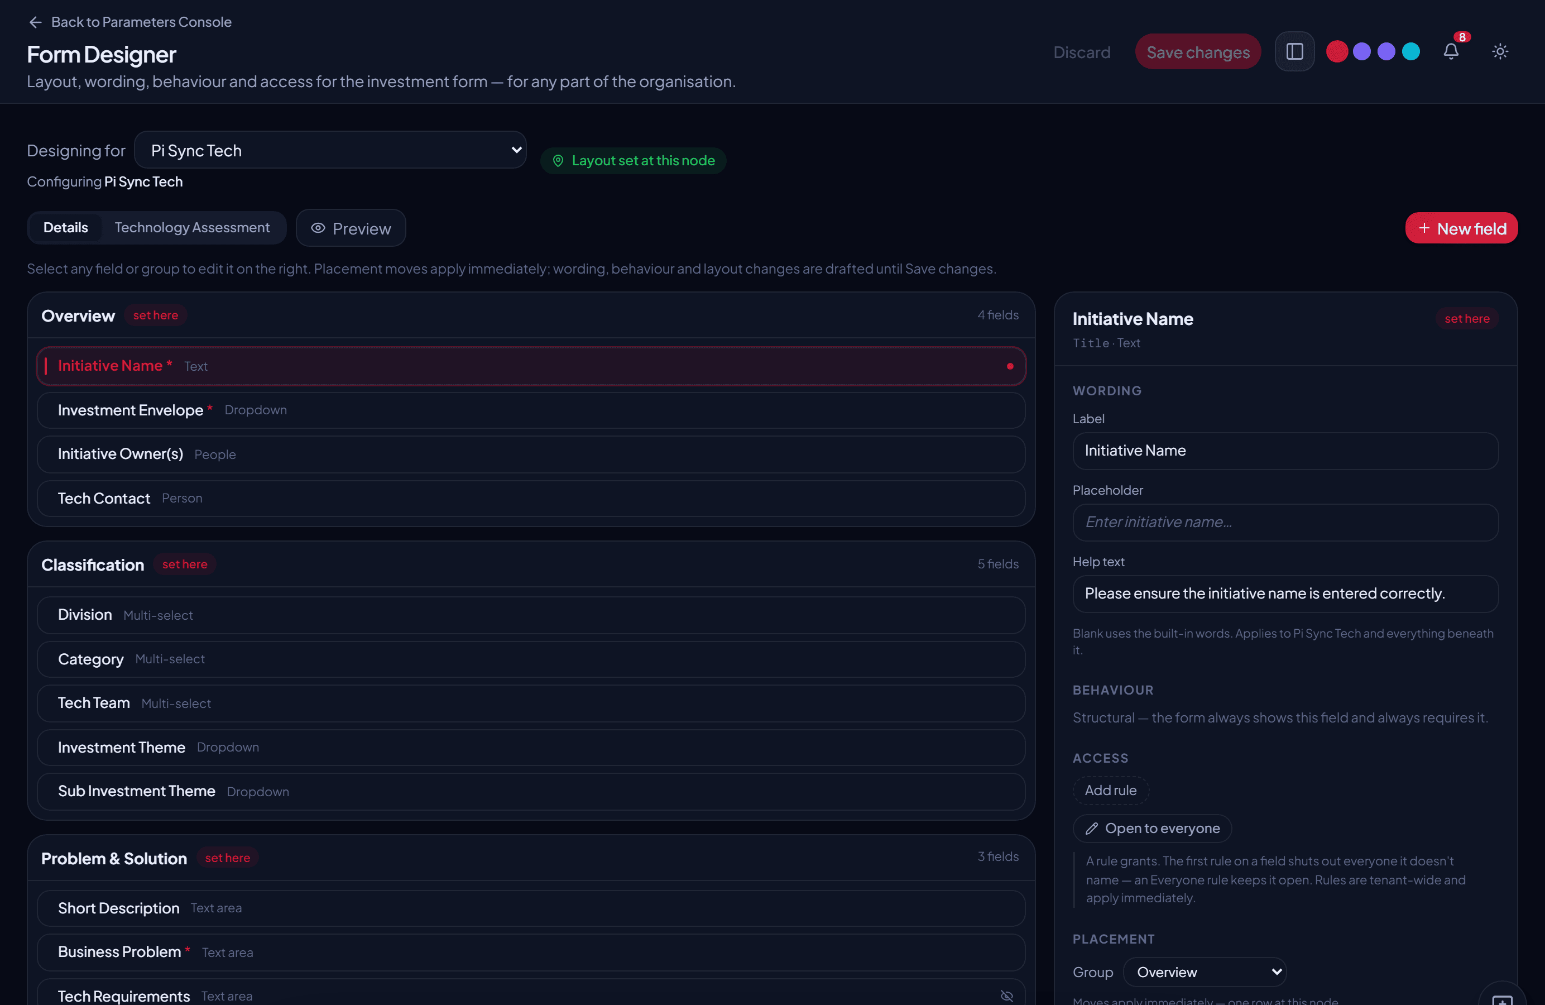Click the 5 fields count in Classification
Screen dimensions: 1545x1005
click(x=998, y=564)
